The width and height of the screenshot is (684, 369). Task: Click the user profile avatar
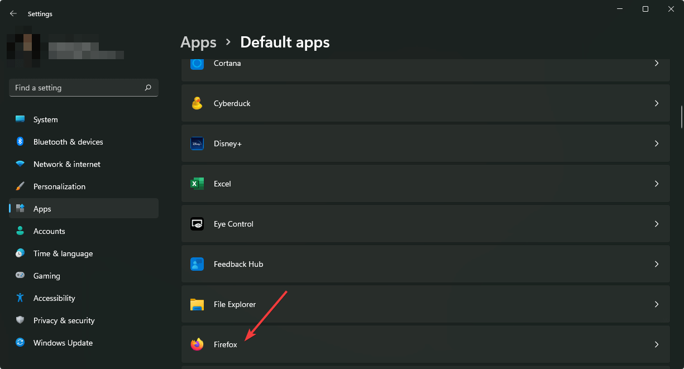click(23, 46)
